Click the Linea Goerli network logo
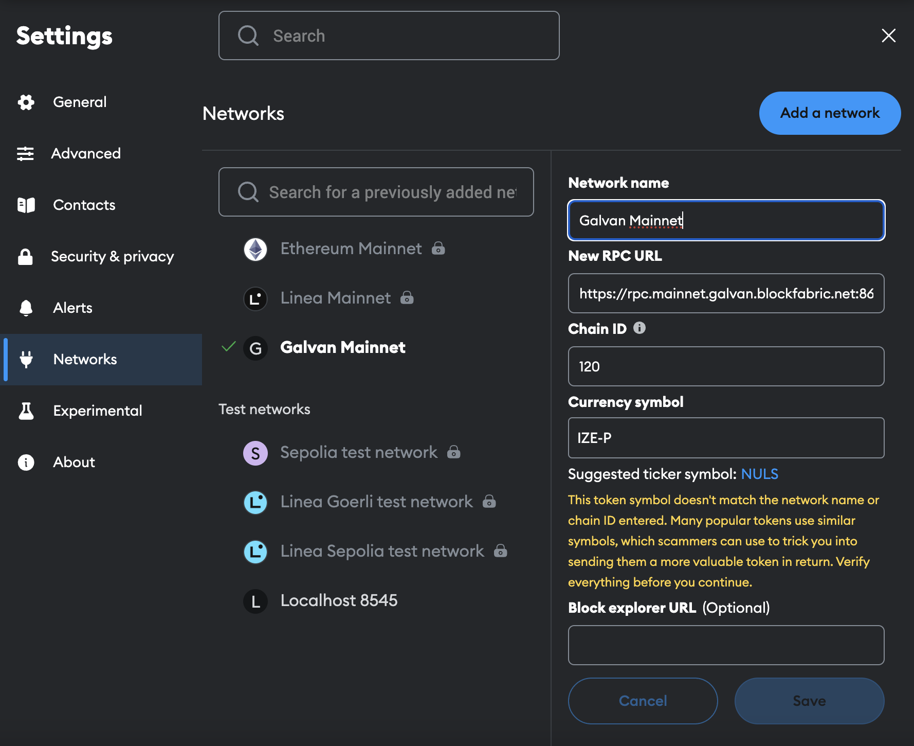914x746 pixels. click(255, 502)
